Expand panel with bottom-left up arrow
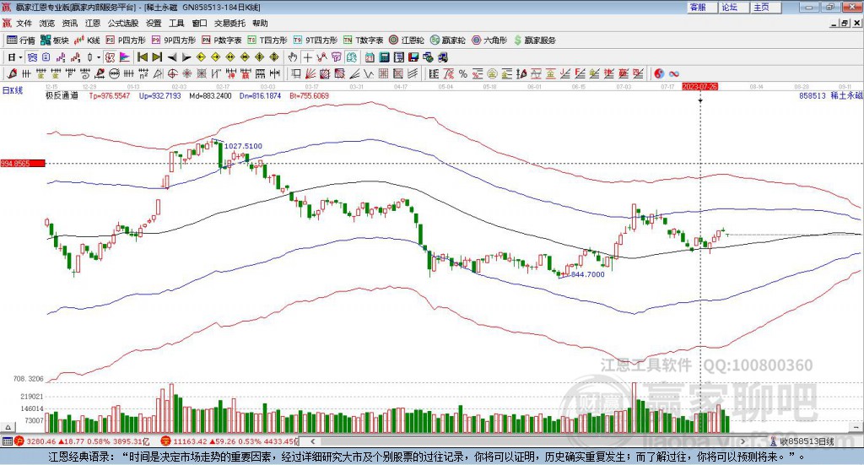This screenshot has width=864, height=465. [8, 427]
